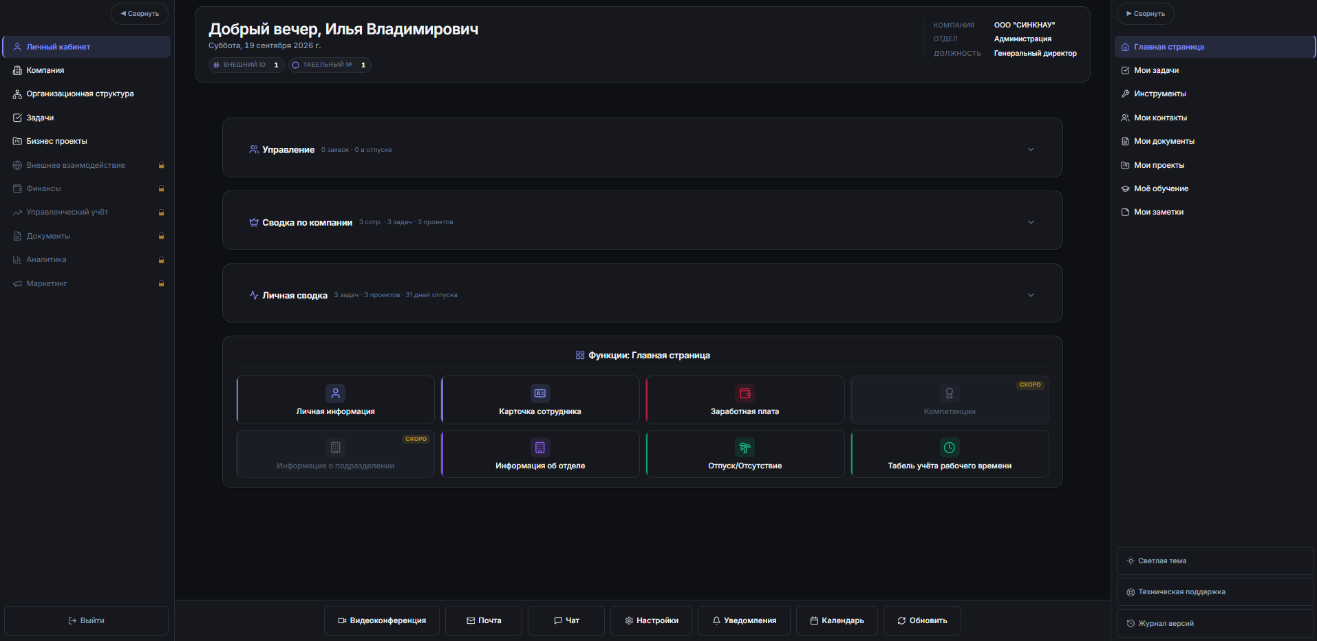Viewport: 1317px width, 641px height.
Task: Open Моё обучение in right panel
Action: pos(1215,188)
